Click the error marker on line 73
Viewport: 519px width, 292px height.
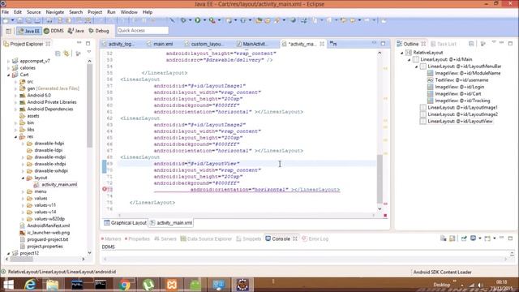[x=105, y=189]
